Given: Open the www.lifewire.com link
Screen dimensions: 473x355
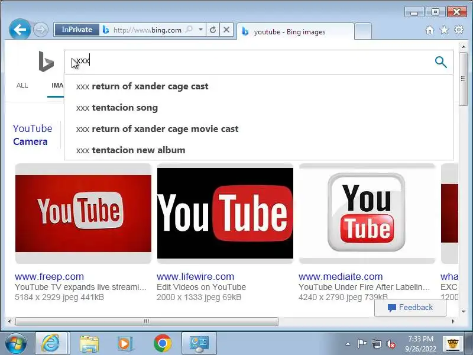Looking at the screenshot, I should pos(195,276).
